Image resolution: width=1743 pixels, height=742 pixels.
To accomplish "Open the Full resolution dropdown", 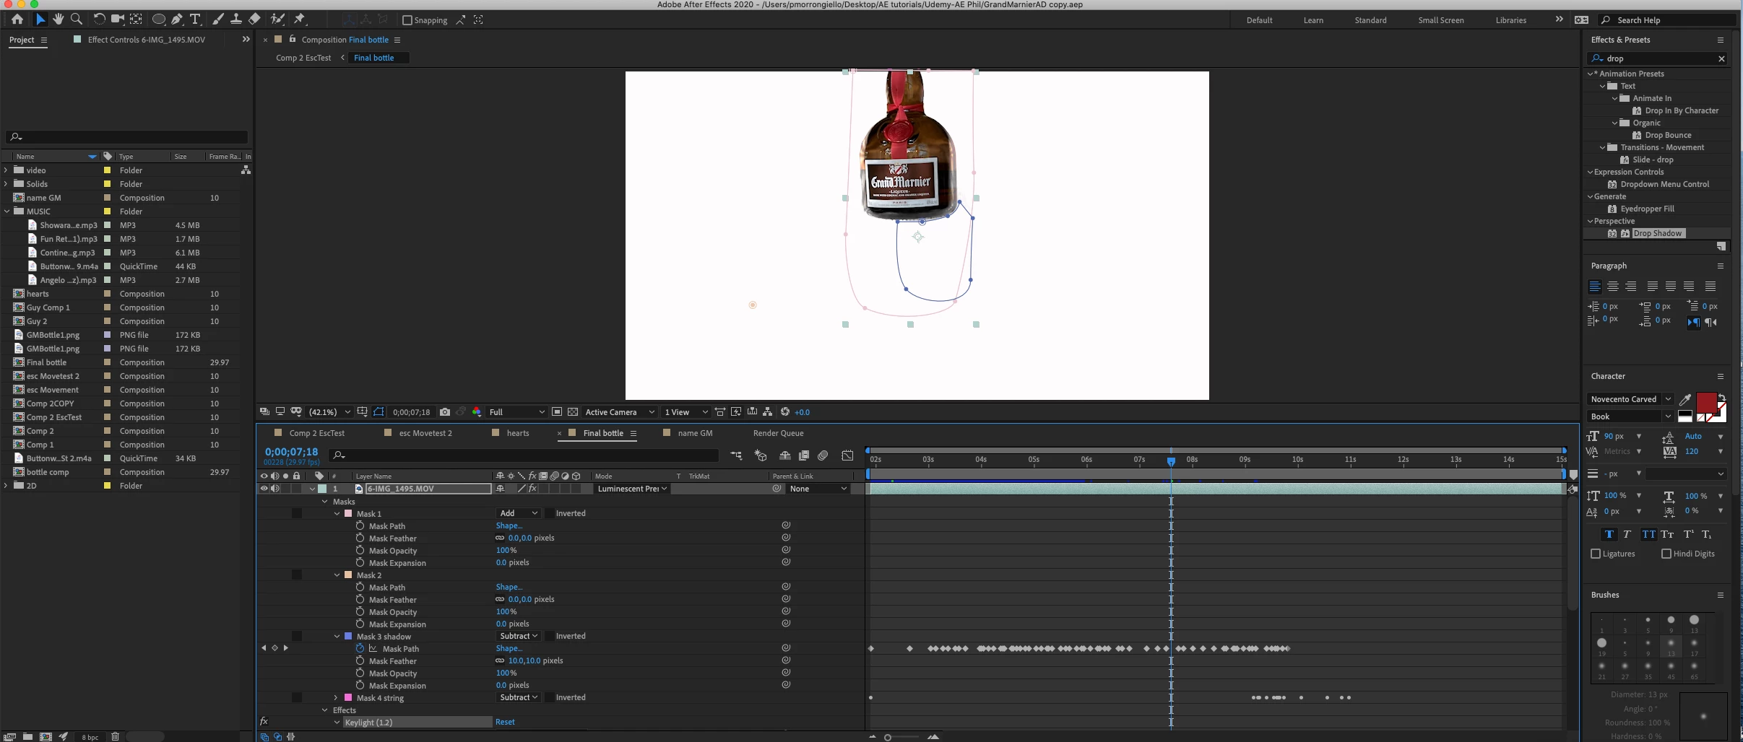I will point(516,412).
